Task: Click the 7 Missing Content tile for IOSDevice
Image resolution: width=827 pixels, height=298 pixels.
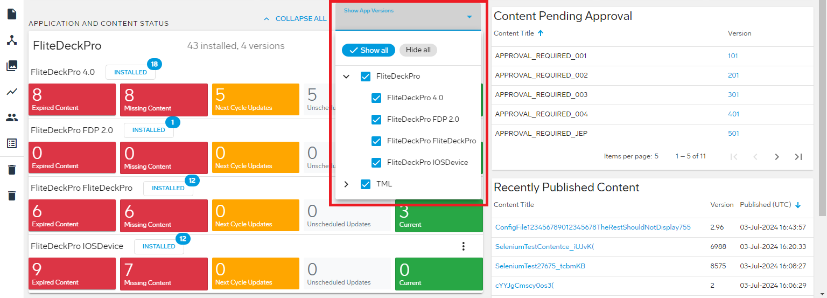Action: 164,273
